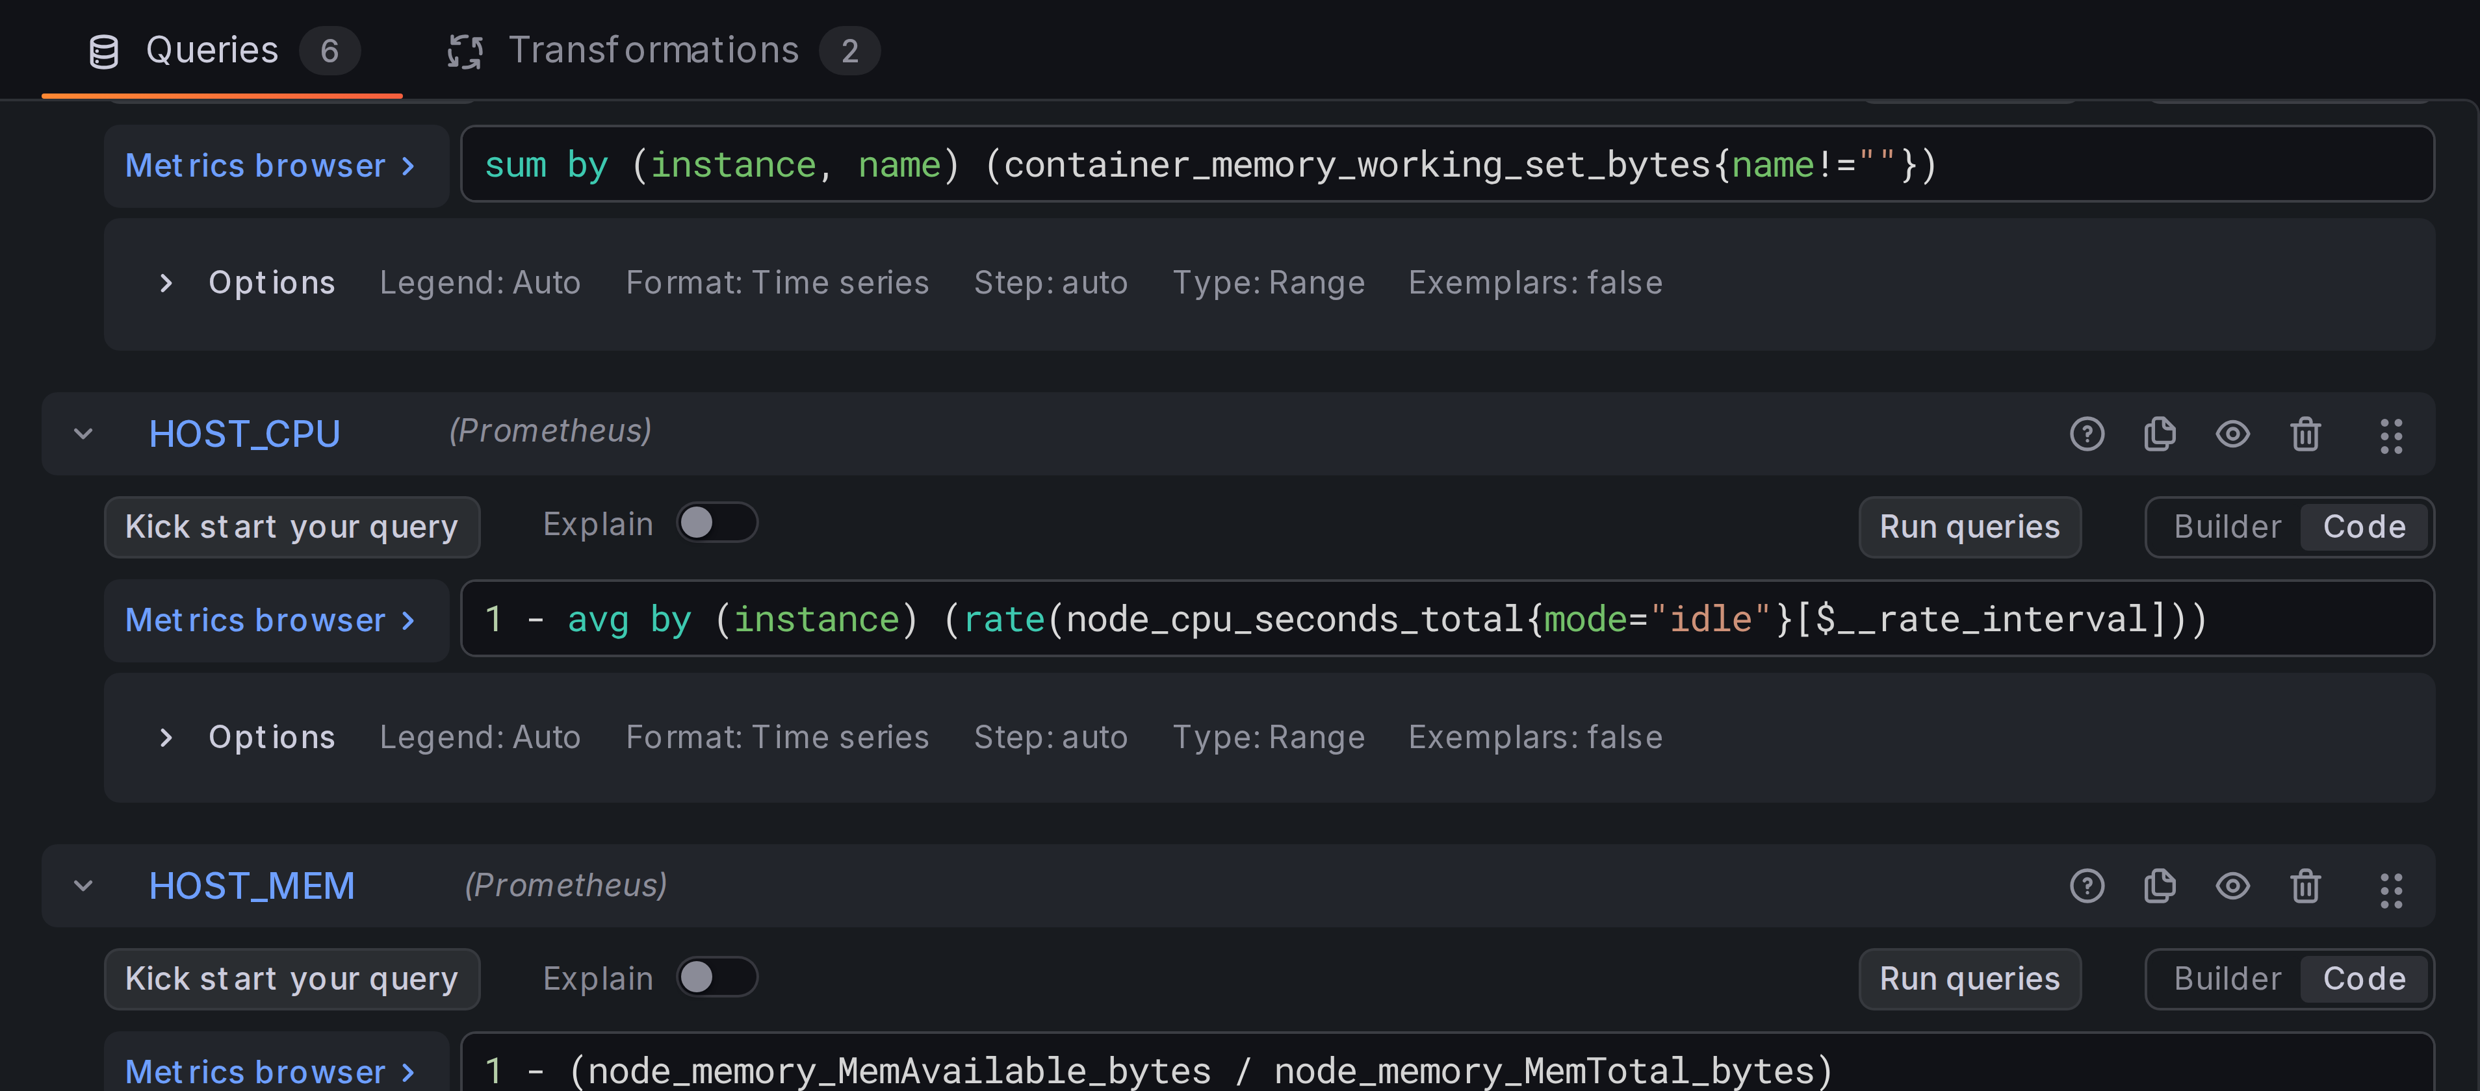Toggle Explain for the HOST_CPU query

point(717,523)
